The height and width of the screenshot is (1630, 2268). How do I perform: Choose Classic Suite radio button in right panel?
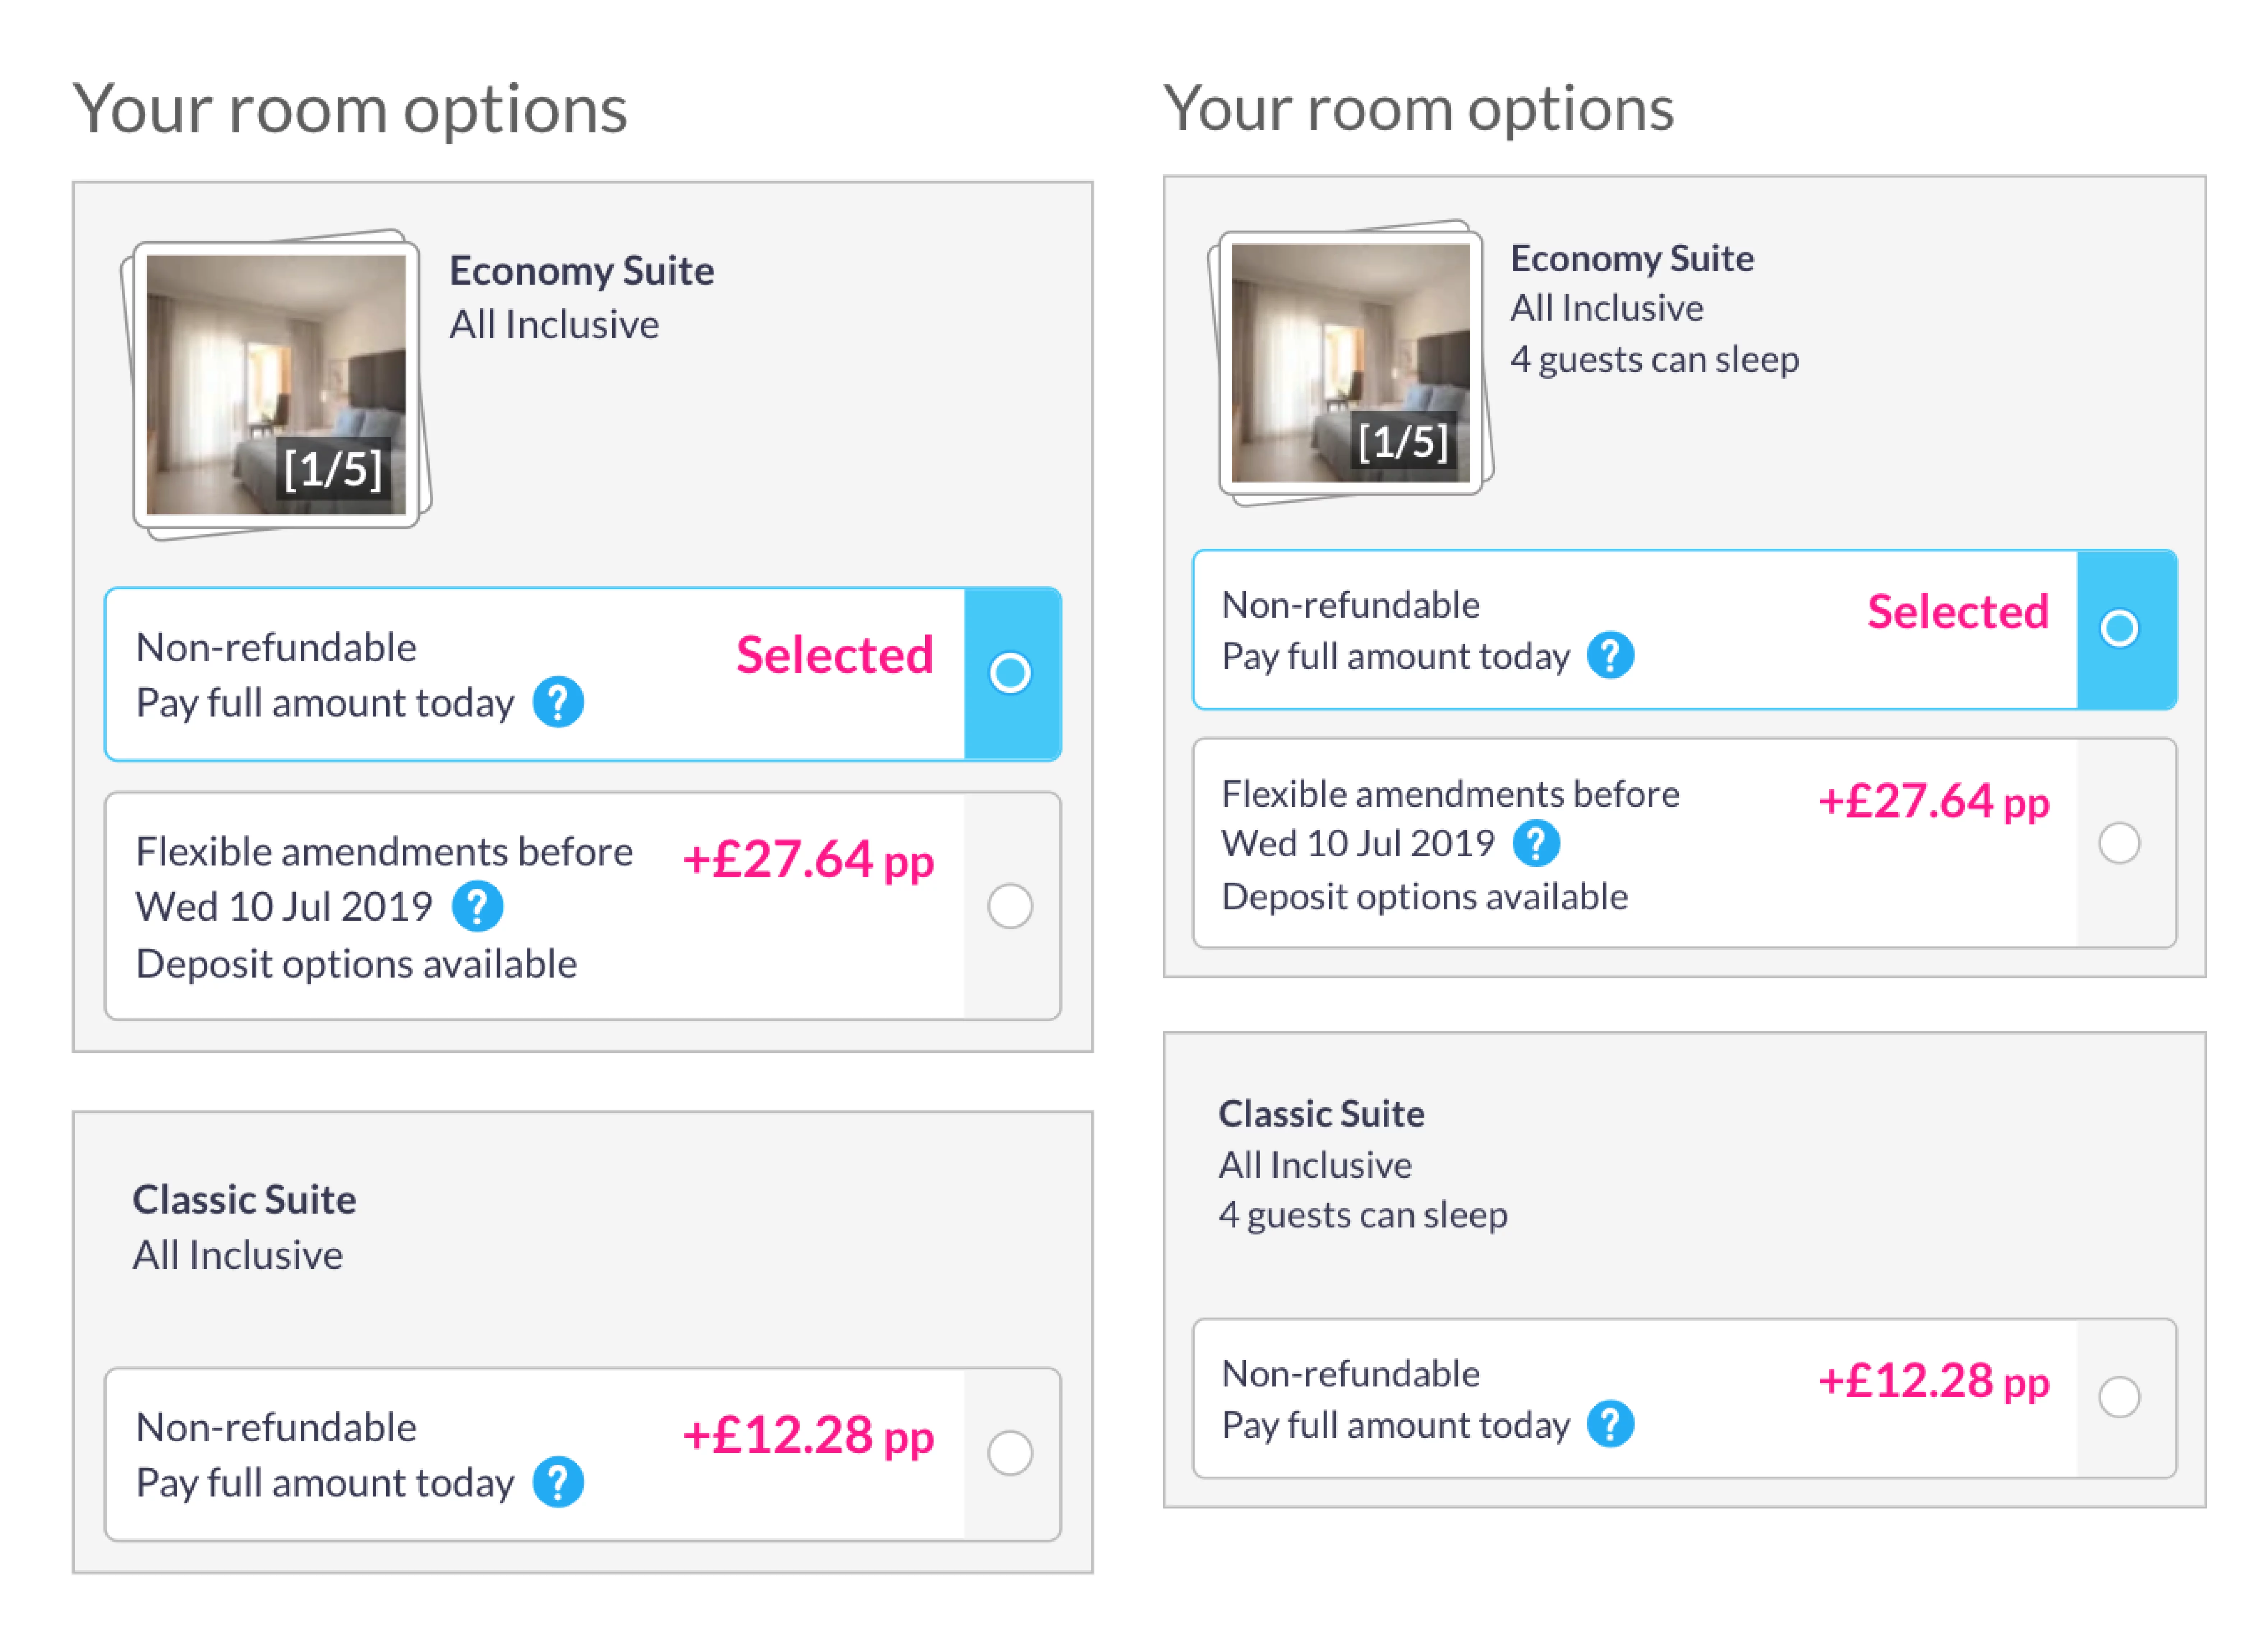point(2119,1397)
